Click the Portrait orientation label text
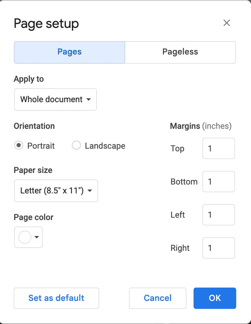The image size is (251, 324). tap(41, 146)
